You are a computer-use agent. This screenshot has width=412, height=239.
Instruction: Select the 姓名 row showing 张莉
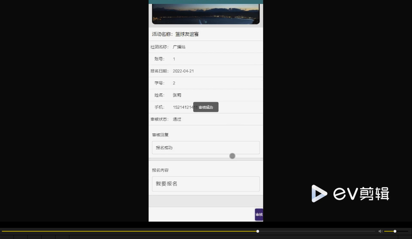[177, 95]
